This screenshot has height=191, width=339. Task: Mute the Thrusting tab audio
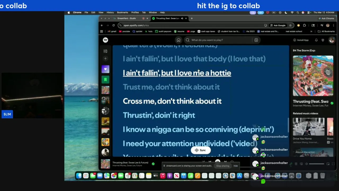click(x=182, y=18)
